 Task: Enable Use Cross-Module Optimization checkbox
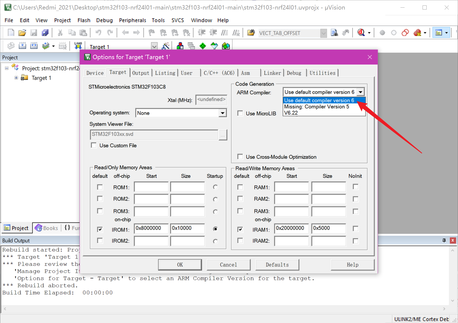[x=240, y=157]
